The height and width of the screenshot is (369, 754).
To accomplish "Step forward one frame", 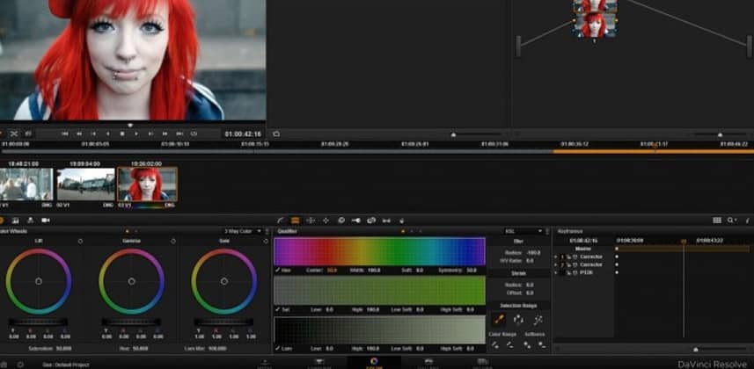I will pos(150,134).
